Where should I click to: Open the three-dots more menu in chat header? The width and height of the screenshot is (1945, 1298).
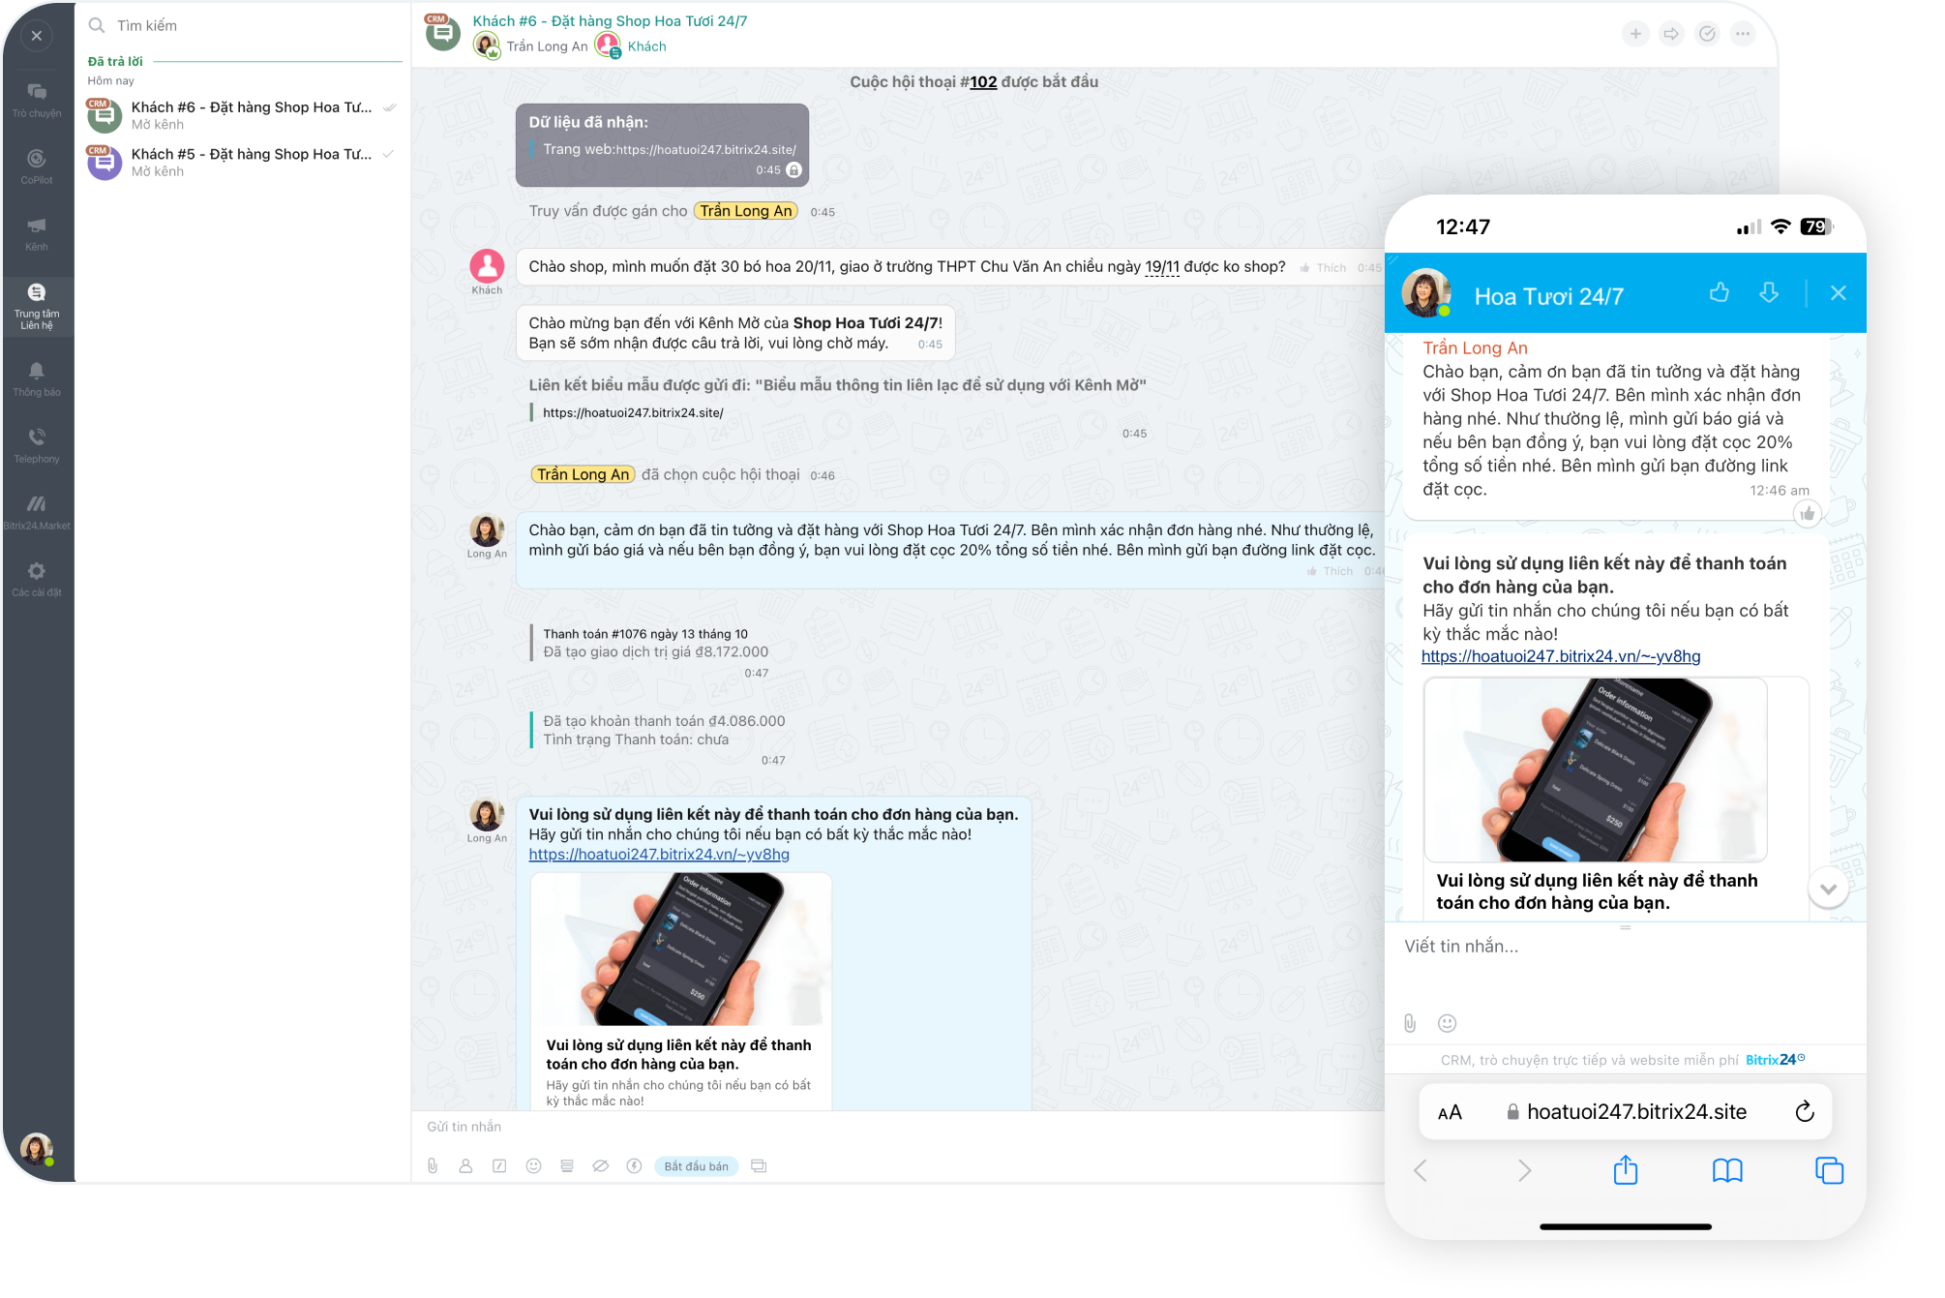tap(1743, 34)
